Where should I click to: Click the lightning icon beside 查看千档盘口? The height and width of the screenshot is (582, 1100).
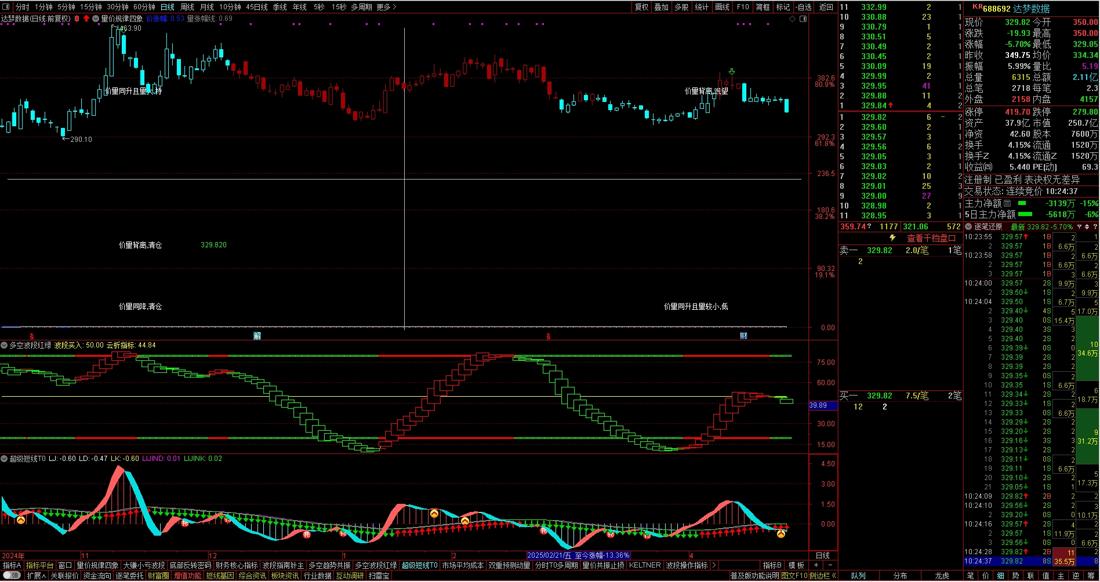tap(892, 238)
